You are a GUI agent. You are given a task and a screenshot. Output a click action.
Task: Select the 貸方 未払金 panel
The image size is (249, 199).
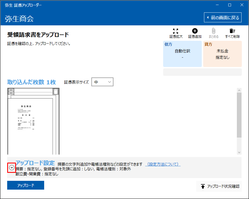[222, 54]
